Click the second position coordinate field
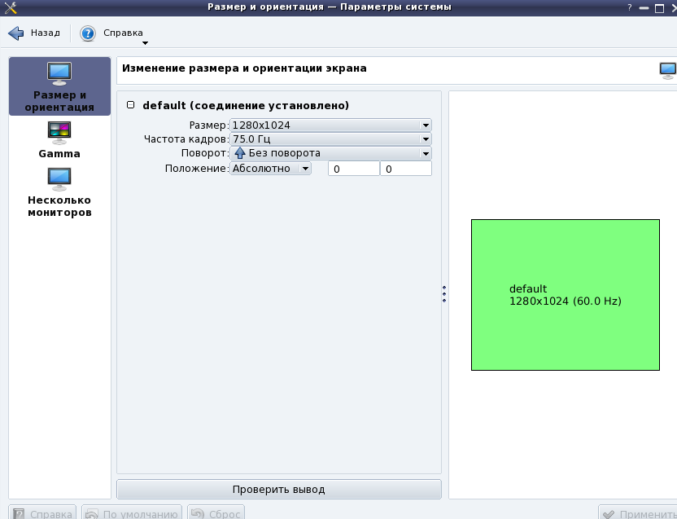 pos(406,169)
